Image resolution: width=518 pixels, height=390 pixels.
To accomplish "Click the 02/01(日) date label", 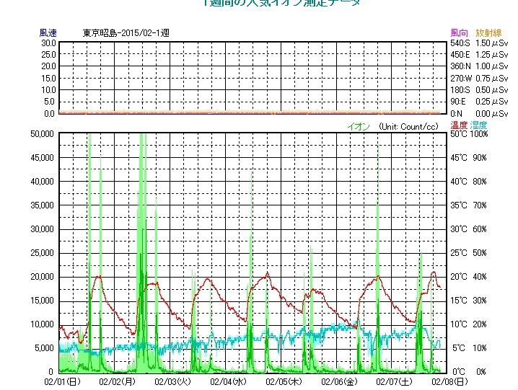I will click(63, 381).
